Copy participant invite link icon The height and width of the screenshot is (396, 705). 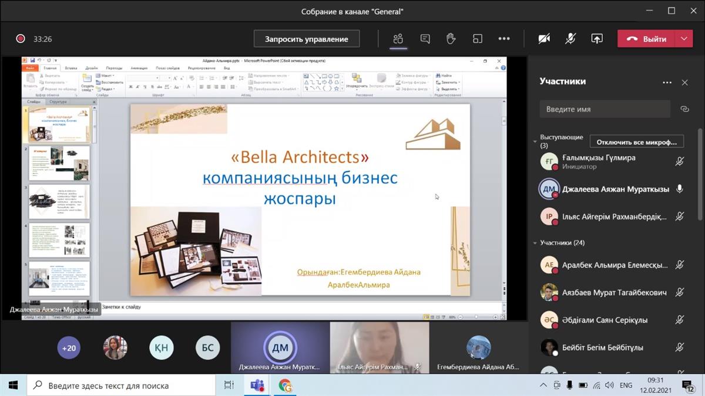[x=684, y=109]
